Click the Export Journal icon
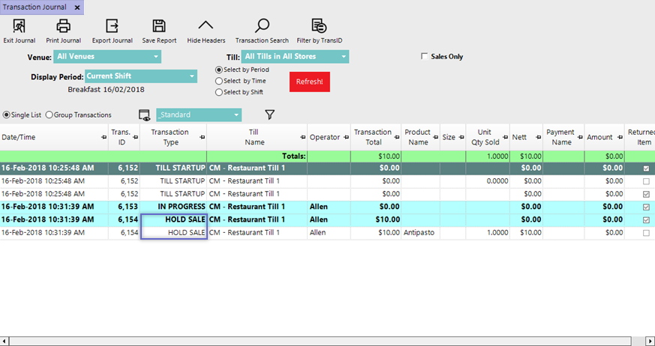This screenshot has width=655, height=346. (112, 27)
